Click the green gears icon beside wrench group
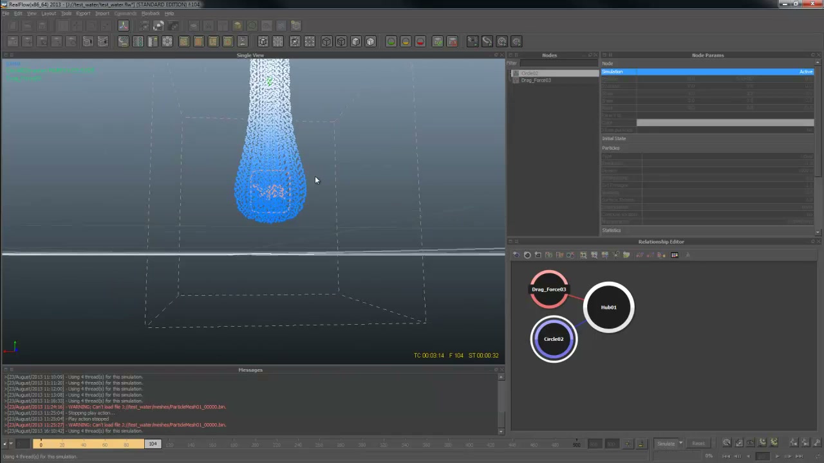824x463 pixels. [774, 443]
